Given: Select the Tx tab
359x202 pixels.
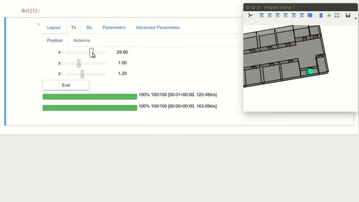Looking at the screenshot, I should point(73,27).
